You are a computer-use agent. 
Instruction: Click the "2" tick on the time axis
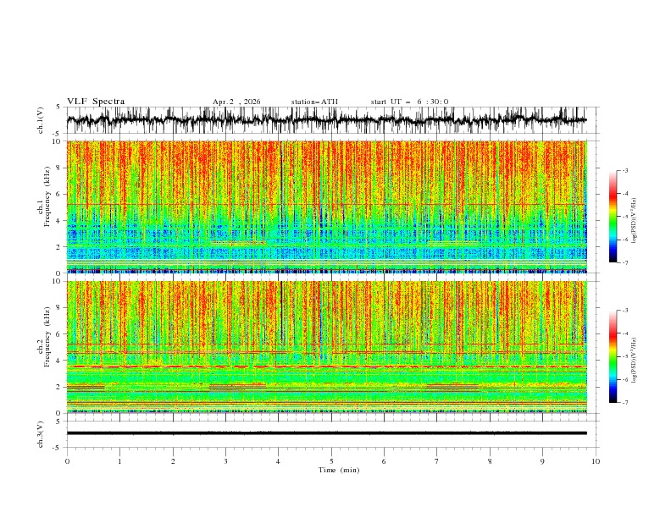coord(173,461)
